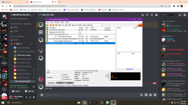Viewport: 188px width, 105px height.
Task: Toggle member list icon in Discord header
Action: (x=157, y=15)
